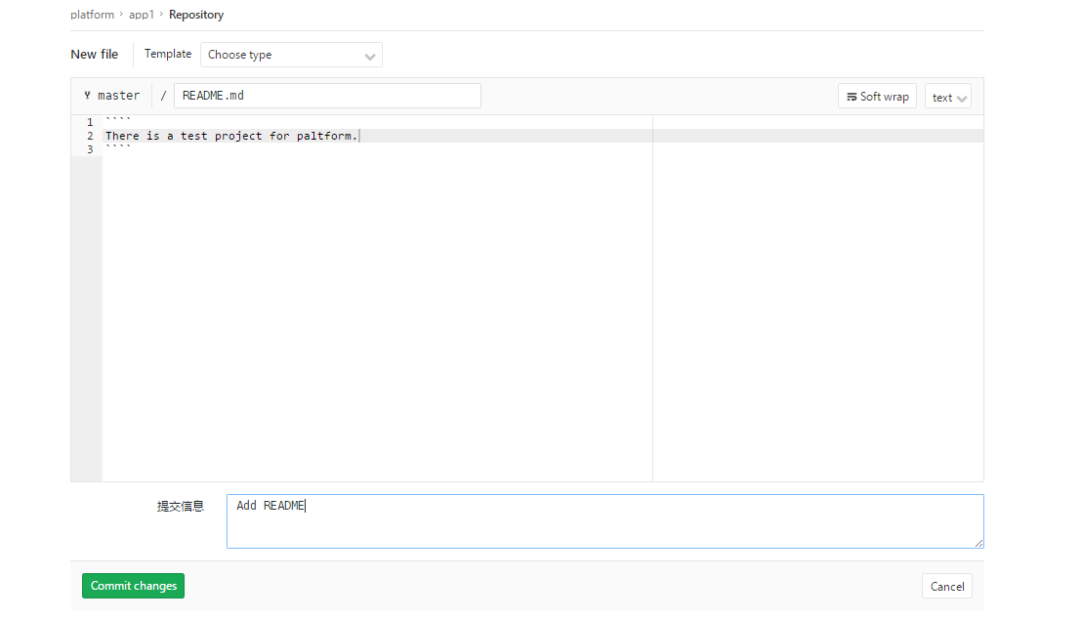
Task: Click the commit message resize handle
Action: (978, 543)
